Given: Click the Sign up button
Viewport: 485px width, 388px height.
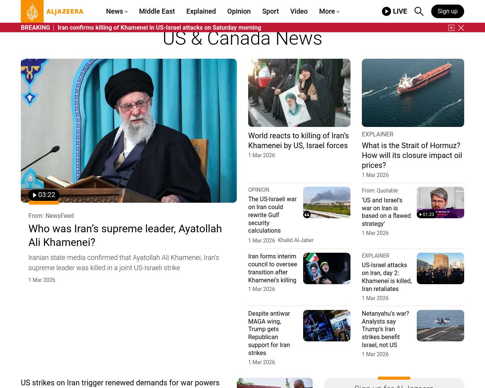Looking at the screenshot, I should [447, 11].
